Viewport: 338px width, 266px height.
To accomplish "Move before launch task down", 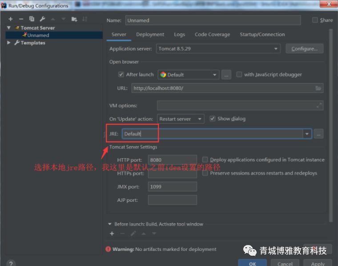I will pos(154,233).
